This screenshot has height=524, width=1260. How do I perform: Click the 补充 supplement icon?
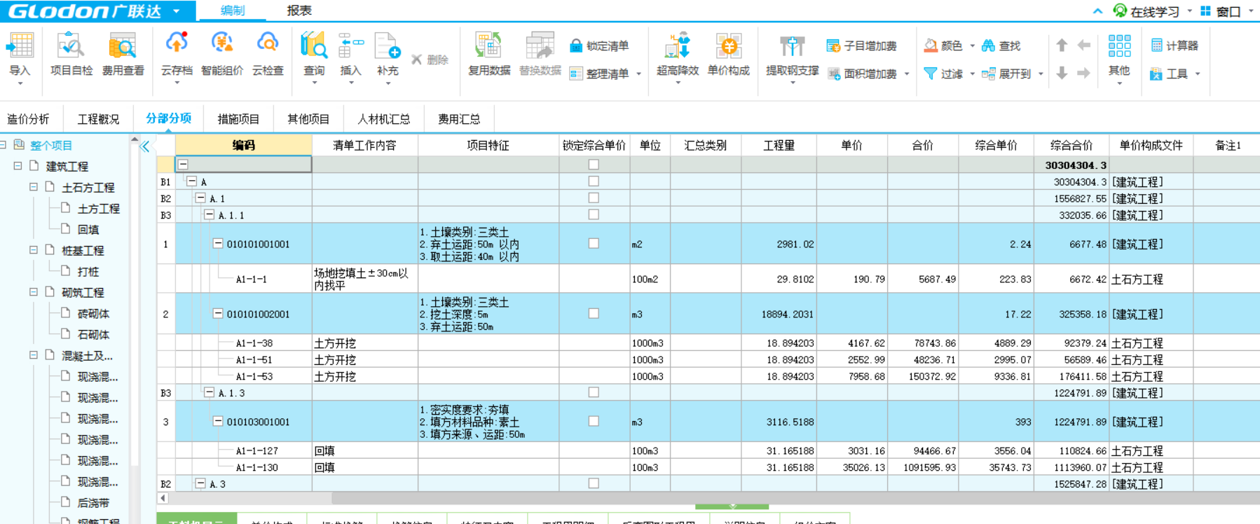[387, 46]
